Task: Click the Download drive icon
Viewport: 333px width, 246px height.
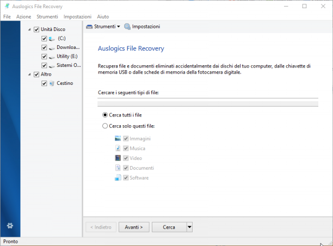Action: (52, 48)
